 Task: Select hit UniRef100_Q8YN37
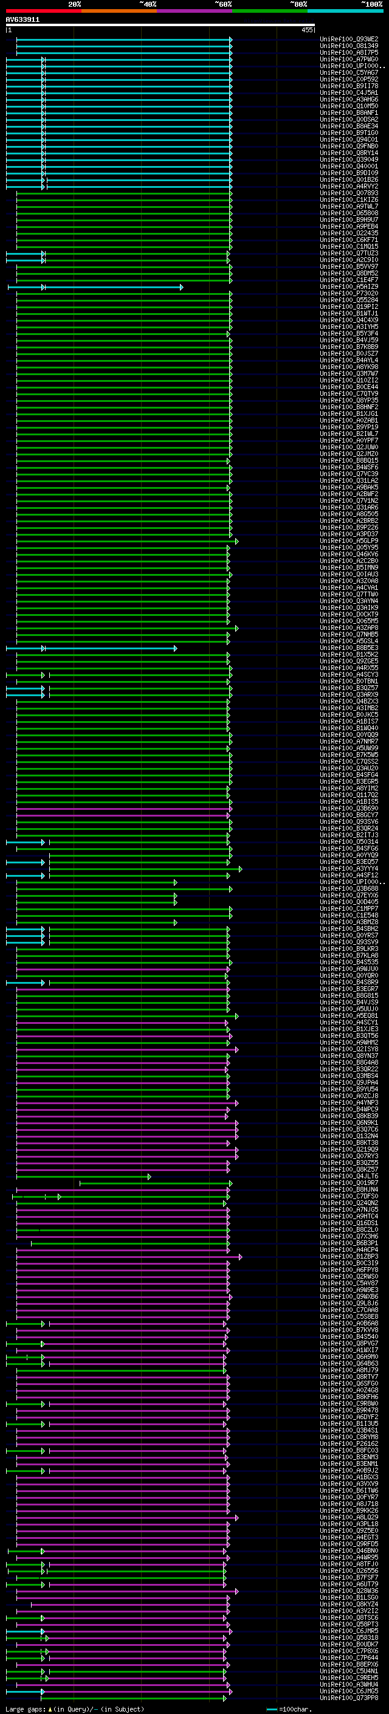(349, 1056)
